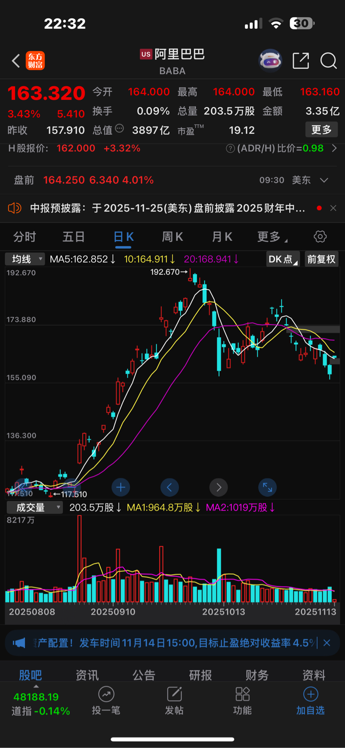Open the 成交量 indicator dropdown
Screen dimensions: 345x748
click(x=35, y=508)
